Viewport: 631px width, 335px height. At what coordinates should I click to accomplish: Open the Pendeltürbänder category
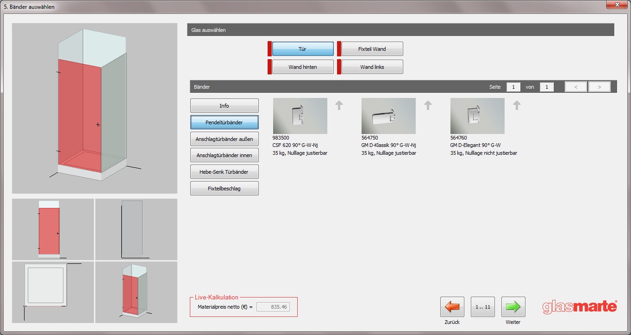click(224, 122)
